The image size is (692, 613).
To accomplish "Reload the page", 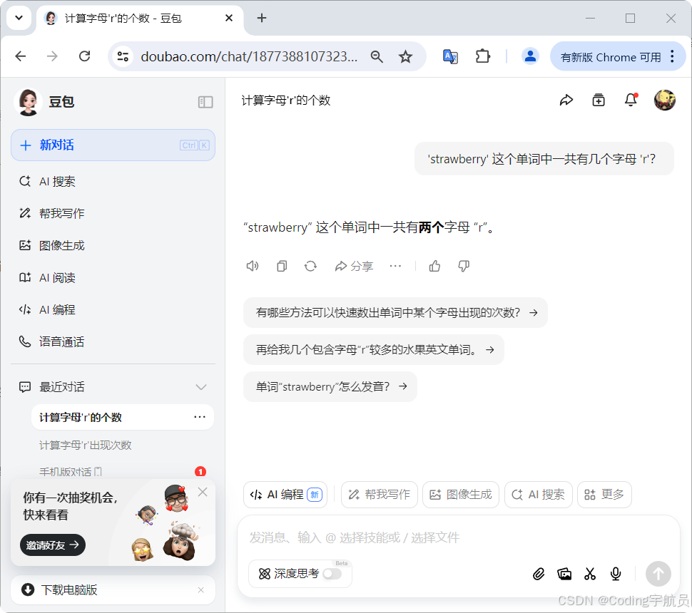I will click(x=84, y=56).
